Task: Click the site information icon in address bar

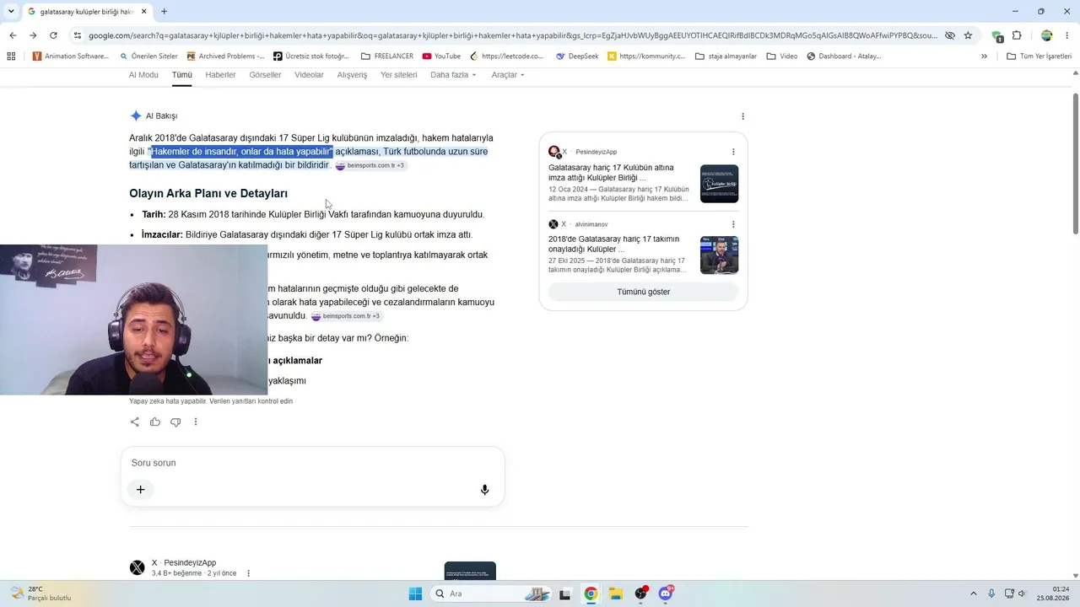Action: pos(78,35)
